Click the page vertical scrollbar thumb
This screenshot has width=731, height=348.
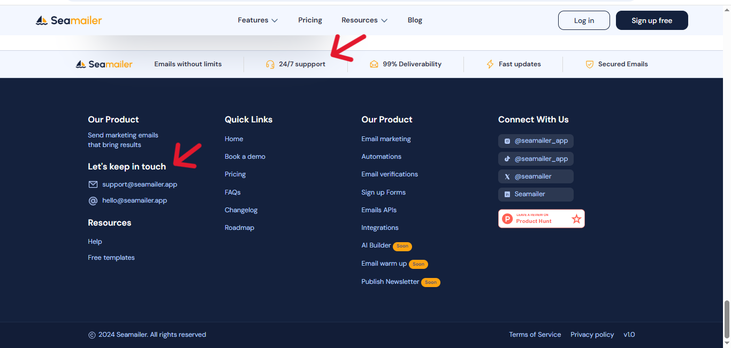pyautogui.click(x=727, y=319)
